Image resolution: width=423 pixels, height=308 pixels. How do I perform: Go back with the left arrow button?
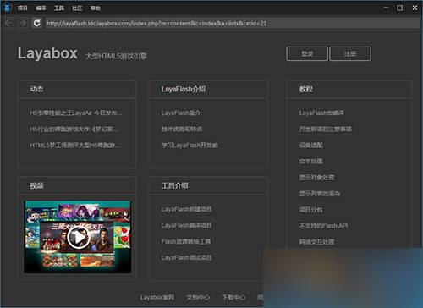[x=8, y=23]
